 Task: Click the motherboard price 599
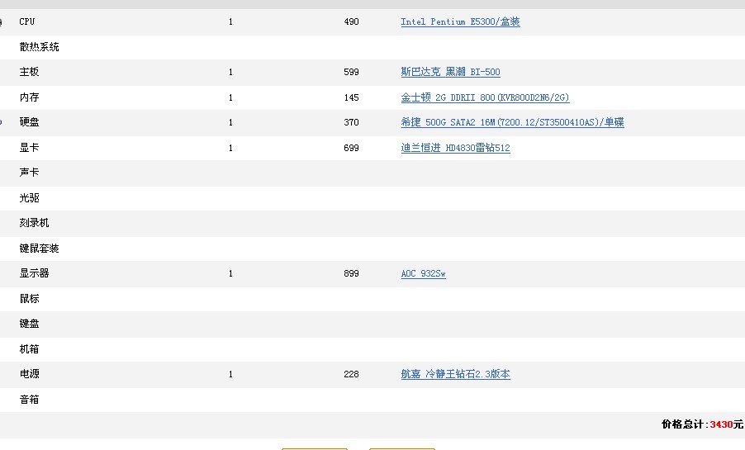click(x=351, y=72)
